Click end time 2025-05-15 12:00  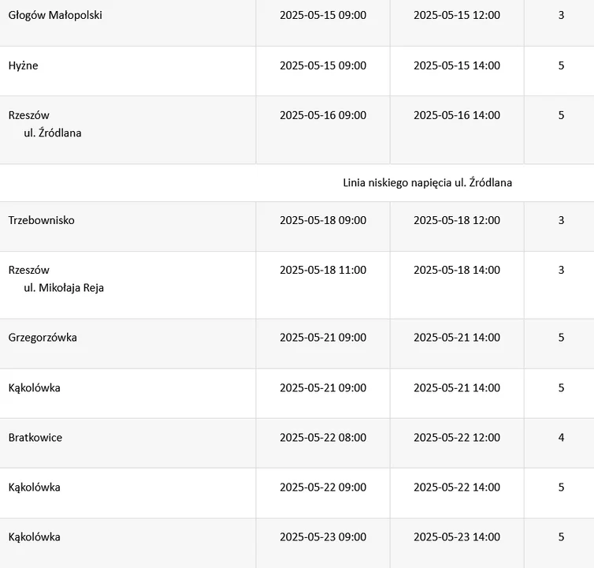(x=457, y=15)
